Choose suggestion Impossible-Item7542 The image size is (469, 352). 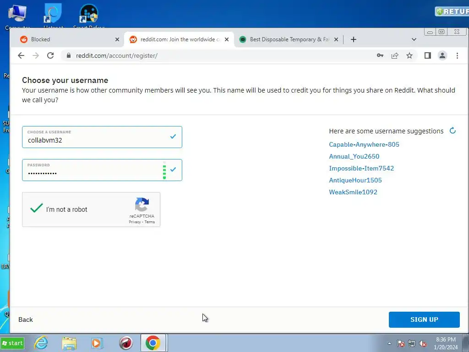point(361,168)
